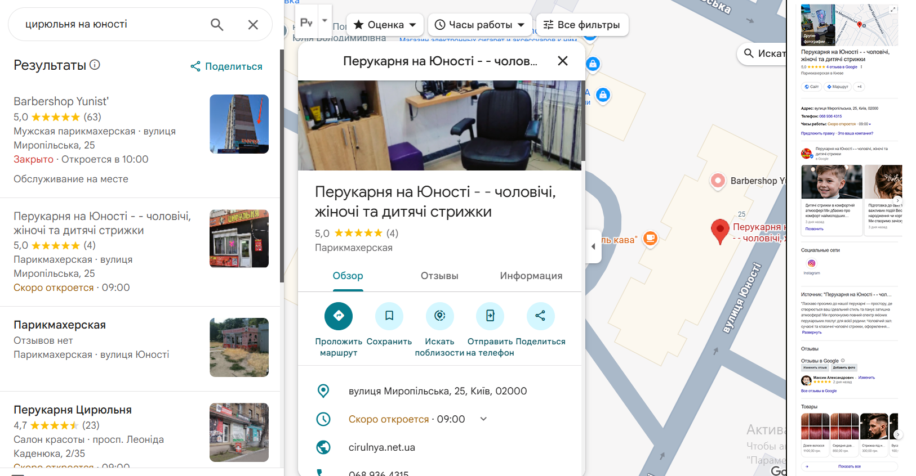
Task: Click the orange cafe marker on map
Action: coord(650,239)
